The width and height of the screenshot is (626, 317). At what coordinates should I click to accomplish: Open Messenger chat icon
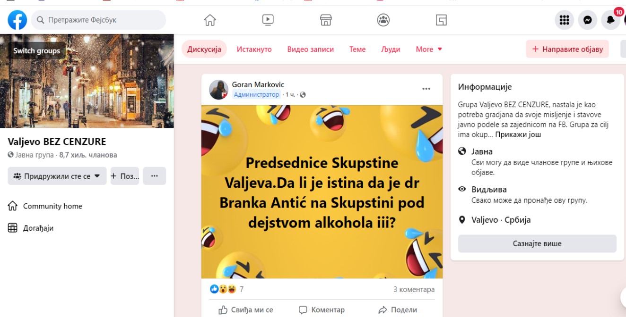point(587,20)
